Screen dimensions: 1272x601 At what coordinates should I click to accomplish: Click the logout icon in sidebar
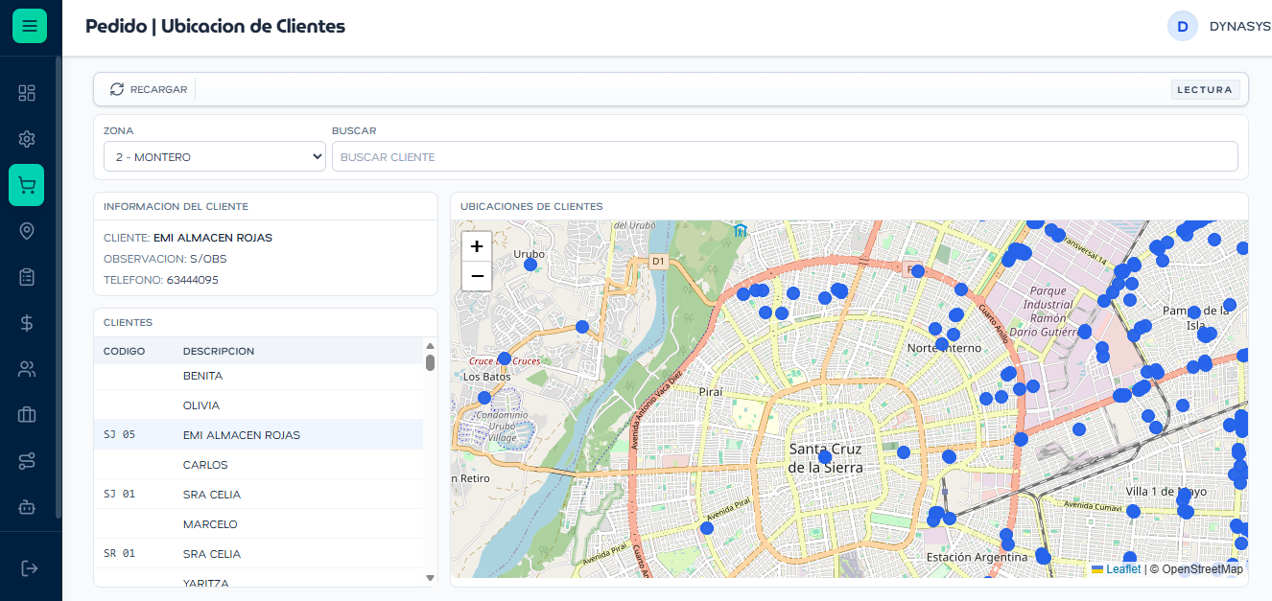(30, 568)
